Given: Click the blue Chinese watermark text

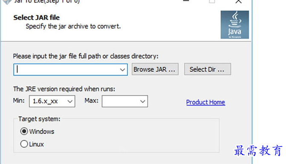Looking at the screenshot, I should pos(259,150).
